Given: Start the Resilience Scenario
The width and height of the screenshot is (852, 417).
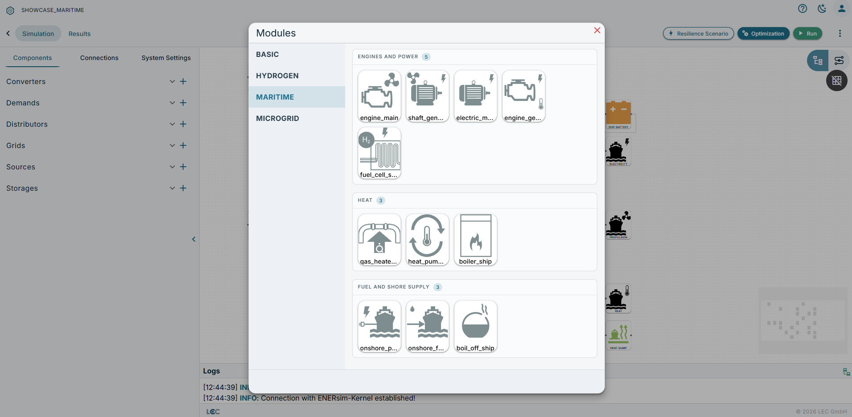Looking at the screenshot, I should click(x=698, y=33).
